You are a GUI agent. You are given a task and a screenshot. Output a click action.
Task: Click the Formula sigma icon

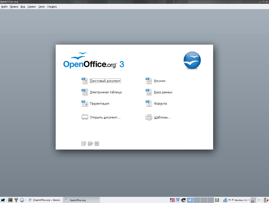point(148,103)
